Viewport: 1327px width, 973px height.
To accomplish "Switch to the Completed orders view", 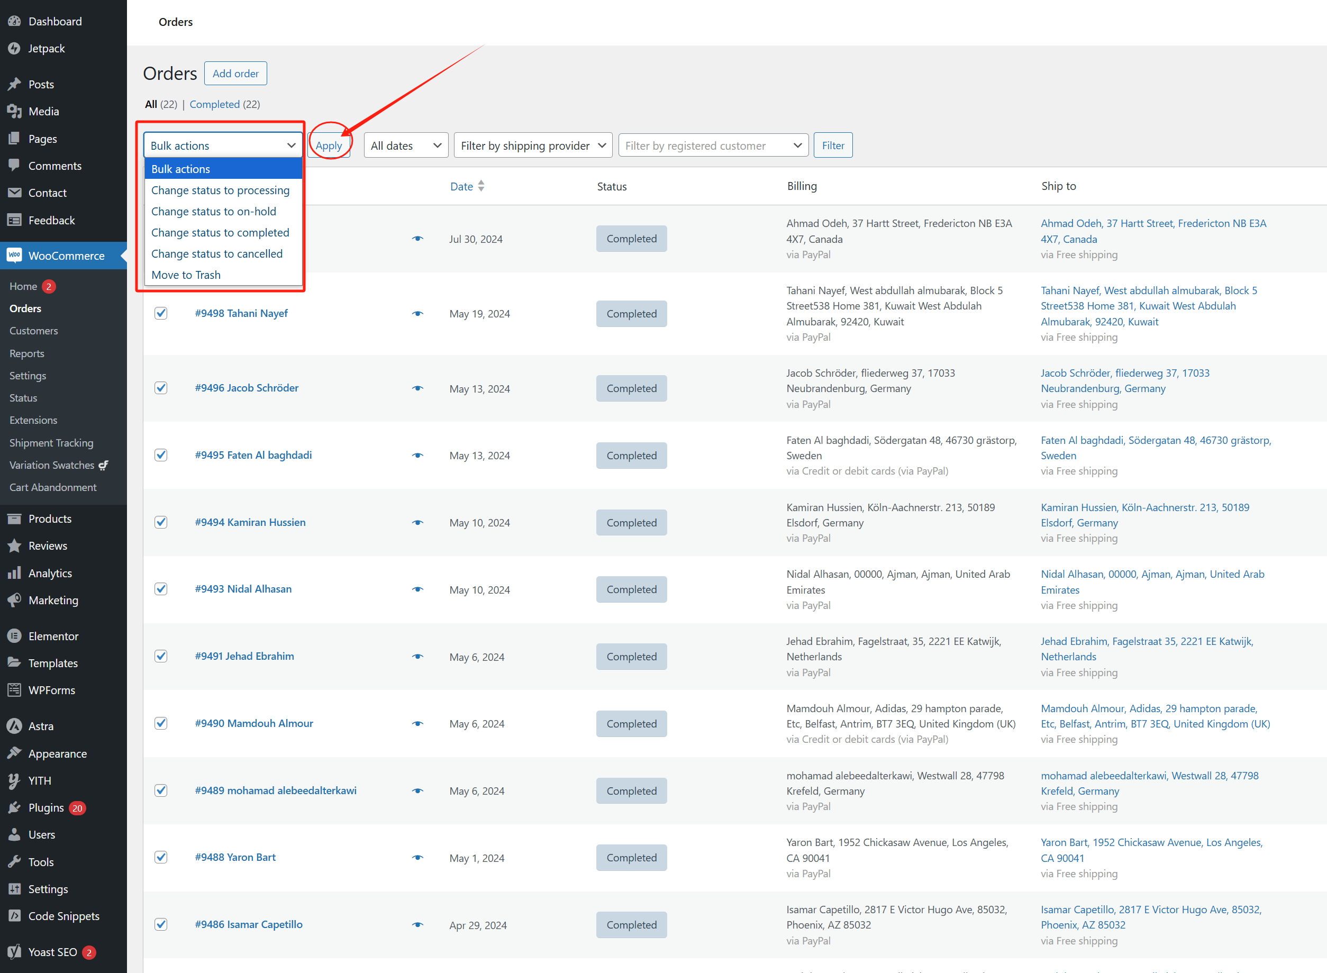I will pos(215,104).
